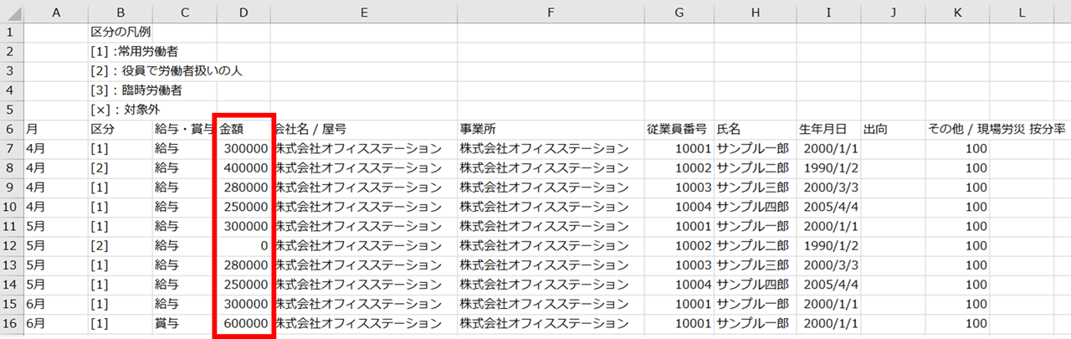Viewport: 1071px width, 339px height.
Task: Click cell with text 区分の凡例
Action: 120,33
